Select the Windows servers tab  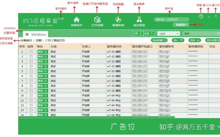[x=35, y=34]
